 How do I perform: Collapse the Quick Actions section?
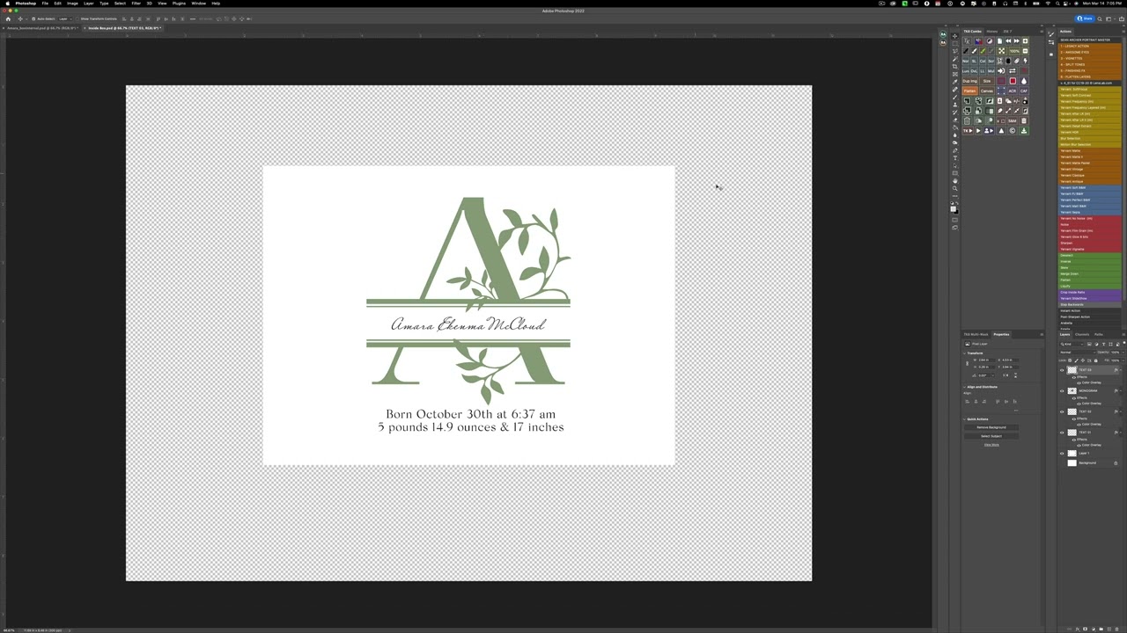[964, 419]
